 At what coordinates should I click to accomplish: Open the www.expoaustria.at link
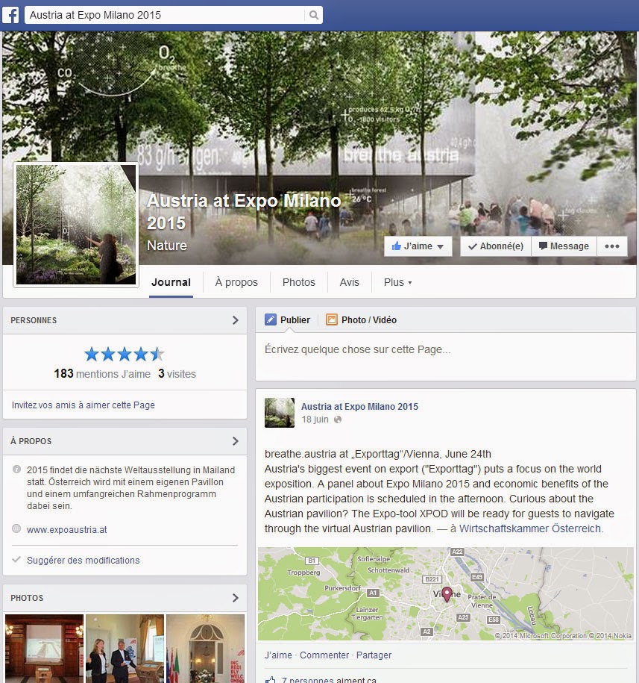tap(66, 530)
